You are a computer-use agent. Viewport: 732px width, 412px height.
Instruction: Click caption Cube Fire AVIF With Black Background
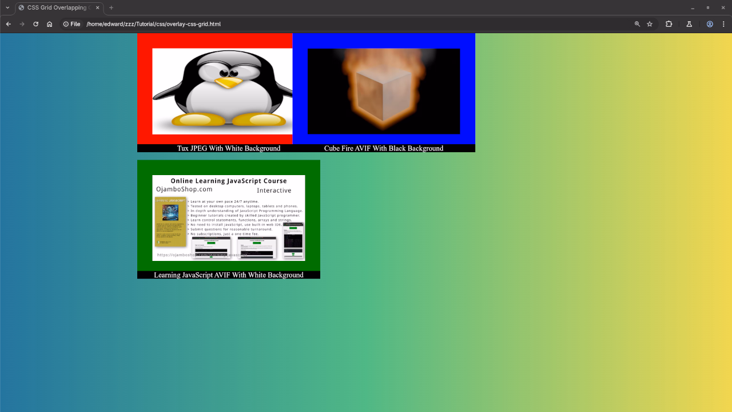point(384,148)
